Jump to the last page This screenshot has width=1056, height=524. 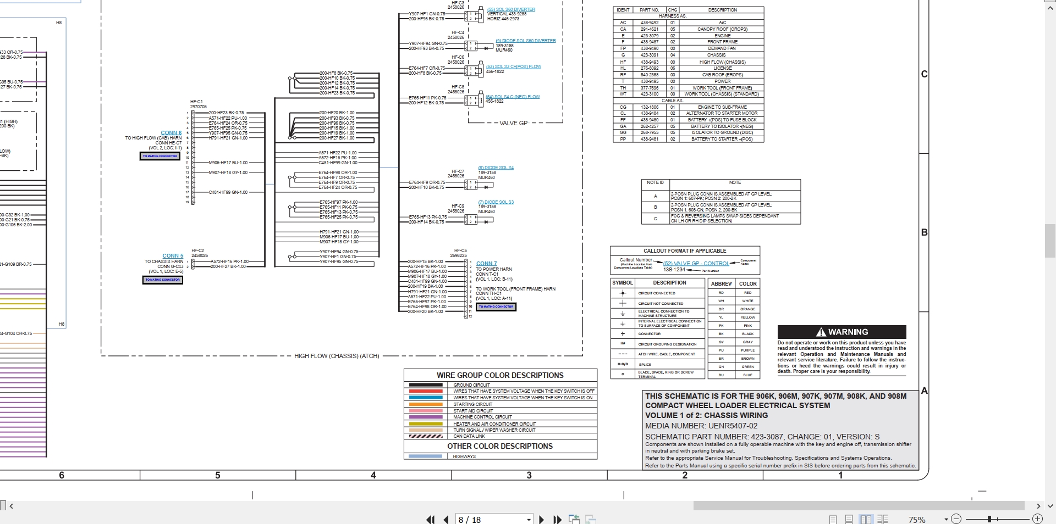(x=557, y=519)
